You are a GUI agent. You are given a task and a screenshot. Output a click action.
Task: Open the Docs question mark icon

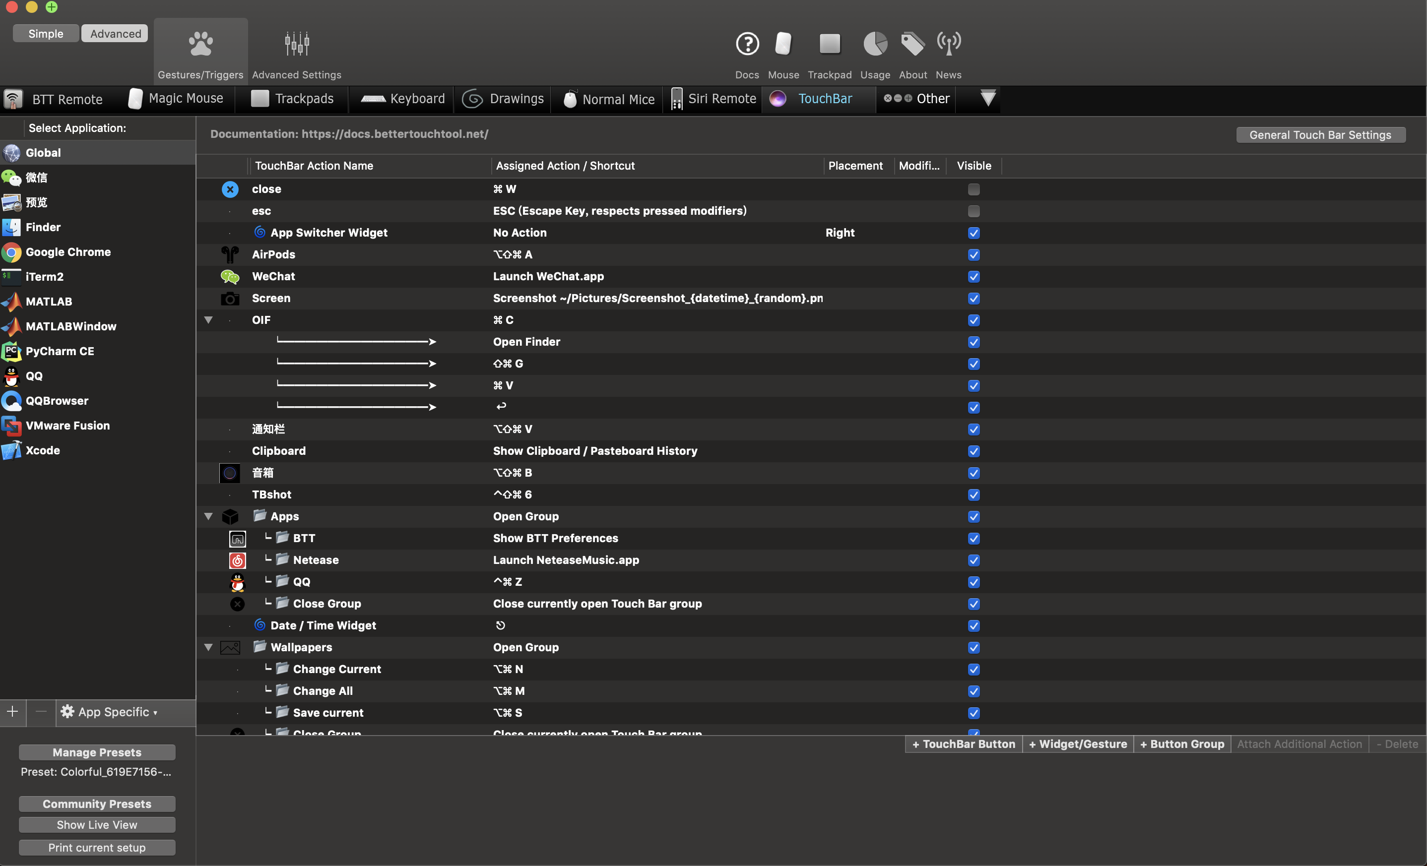click(747, 44)
